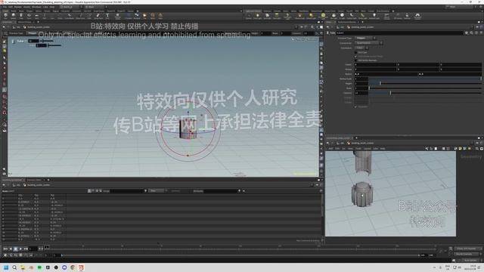The width and height of the screenshot is (484, 272).
Task: Toggle Consolidate Corner Points checkbox
Action: click(x=356, y=57)
